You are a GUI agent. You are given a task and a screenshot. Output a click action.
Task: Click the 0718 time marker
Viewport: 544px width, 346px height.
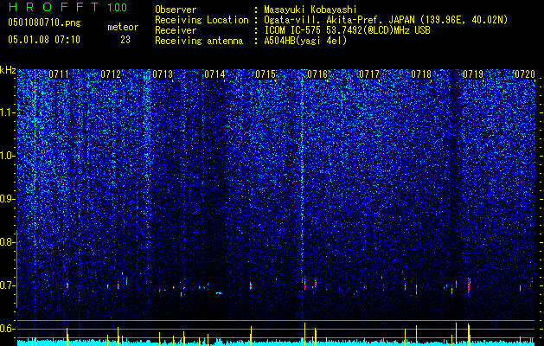421,74
